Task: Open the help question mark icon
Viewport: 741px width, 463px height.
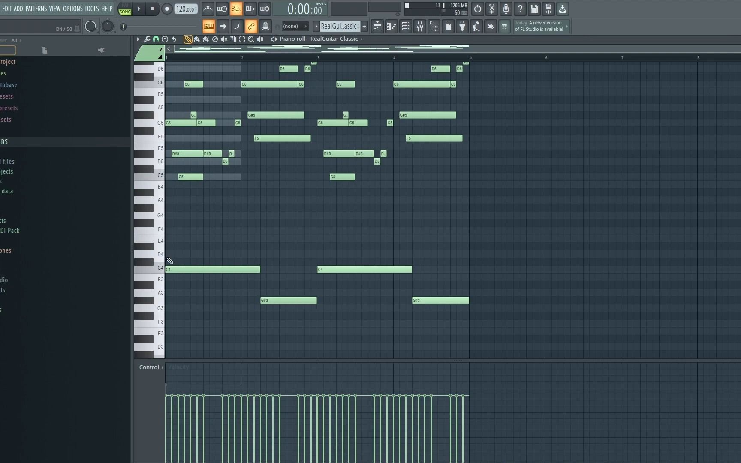Action: pyautogui.click(x=520, y=9)
